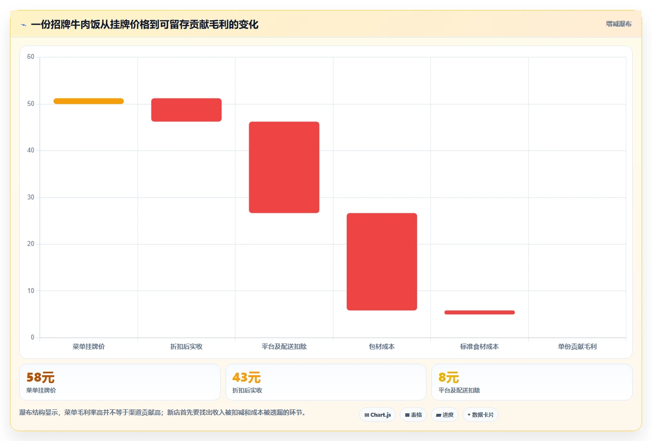Click the Chart.js chip
Image resolution: width=652 pixels, height=441 pixels.
(x=377, y=415)
